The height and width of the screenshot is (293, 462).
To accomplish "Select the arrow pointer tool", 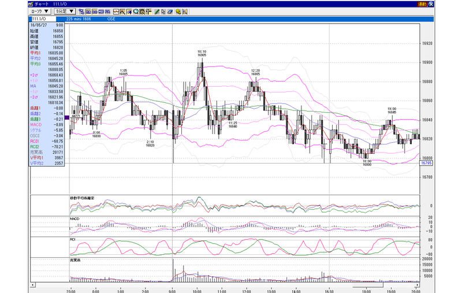I will tap(163, 12).
